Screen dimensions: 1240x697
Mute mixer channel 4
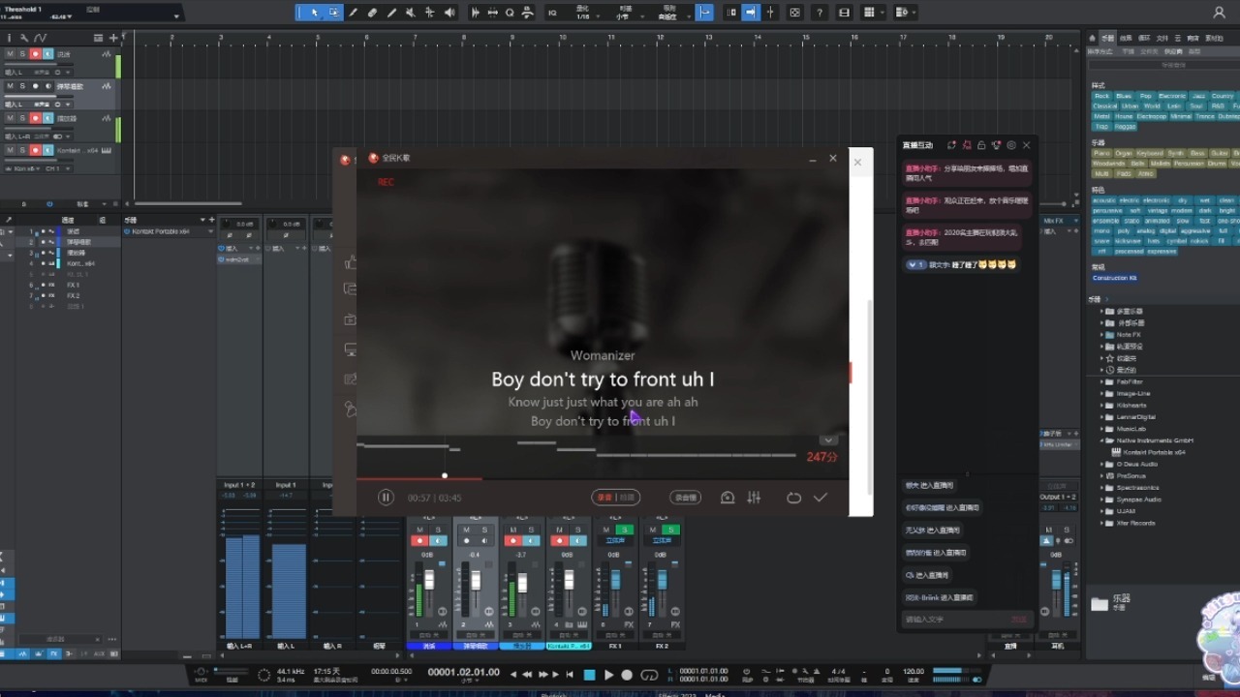coord(560,530)
